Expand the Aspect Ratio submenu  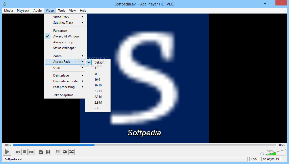coord(66,62)
